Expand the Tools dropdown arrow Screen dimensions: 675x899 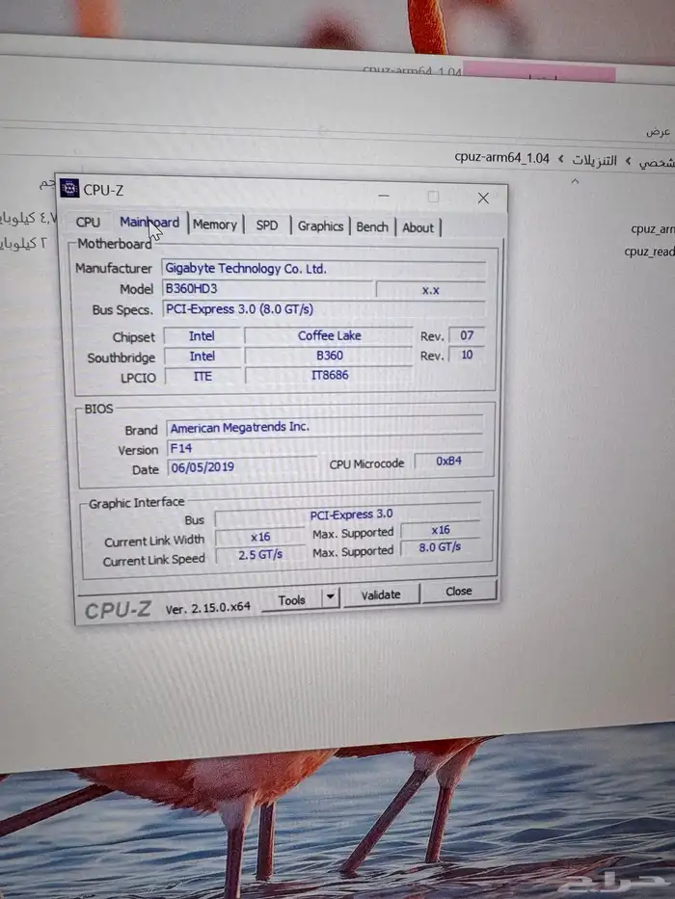pos(331,597)
